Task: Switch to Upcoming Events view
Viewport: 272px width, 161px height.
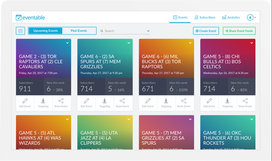Action: point(45,31)
